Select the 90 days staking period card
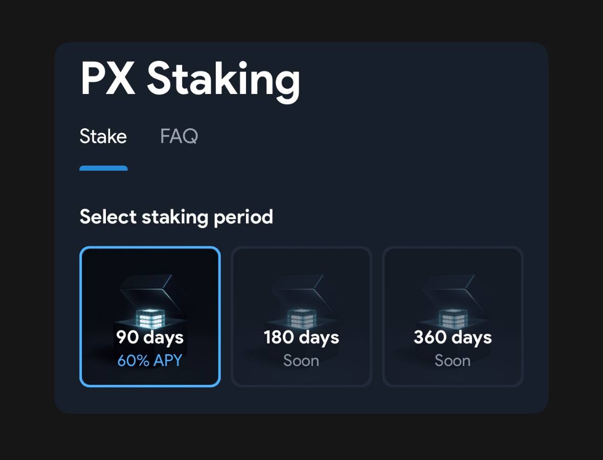 pos(150,317)
